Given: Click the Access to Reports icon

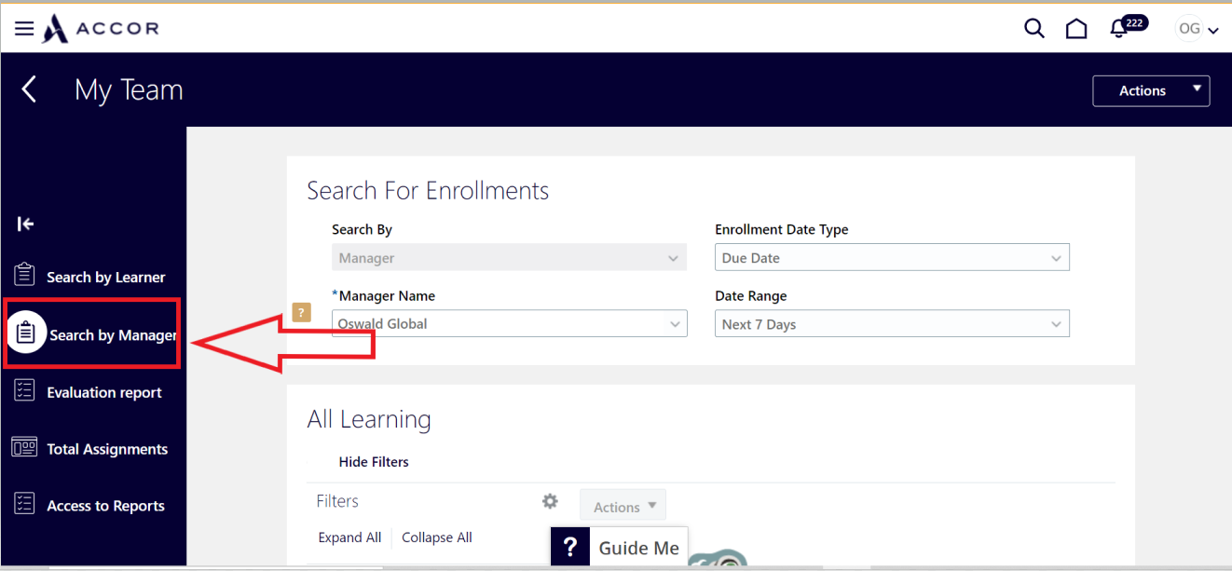Looking at the screenshot, I should pyautogui.click(x=24, y=504).
